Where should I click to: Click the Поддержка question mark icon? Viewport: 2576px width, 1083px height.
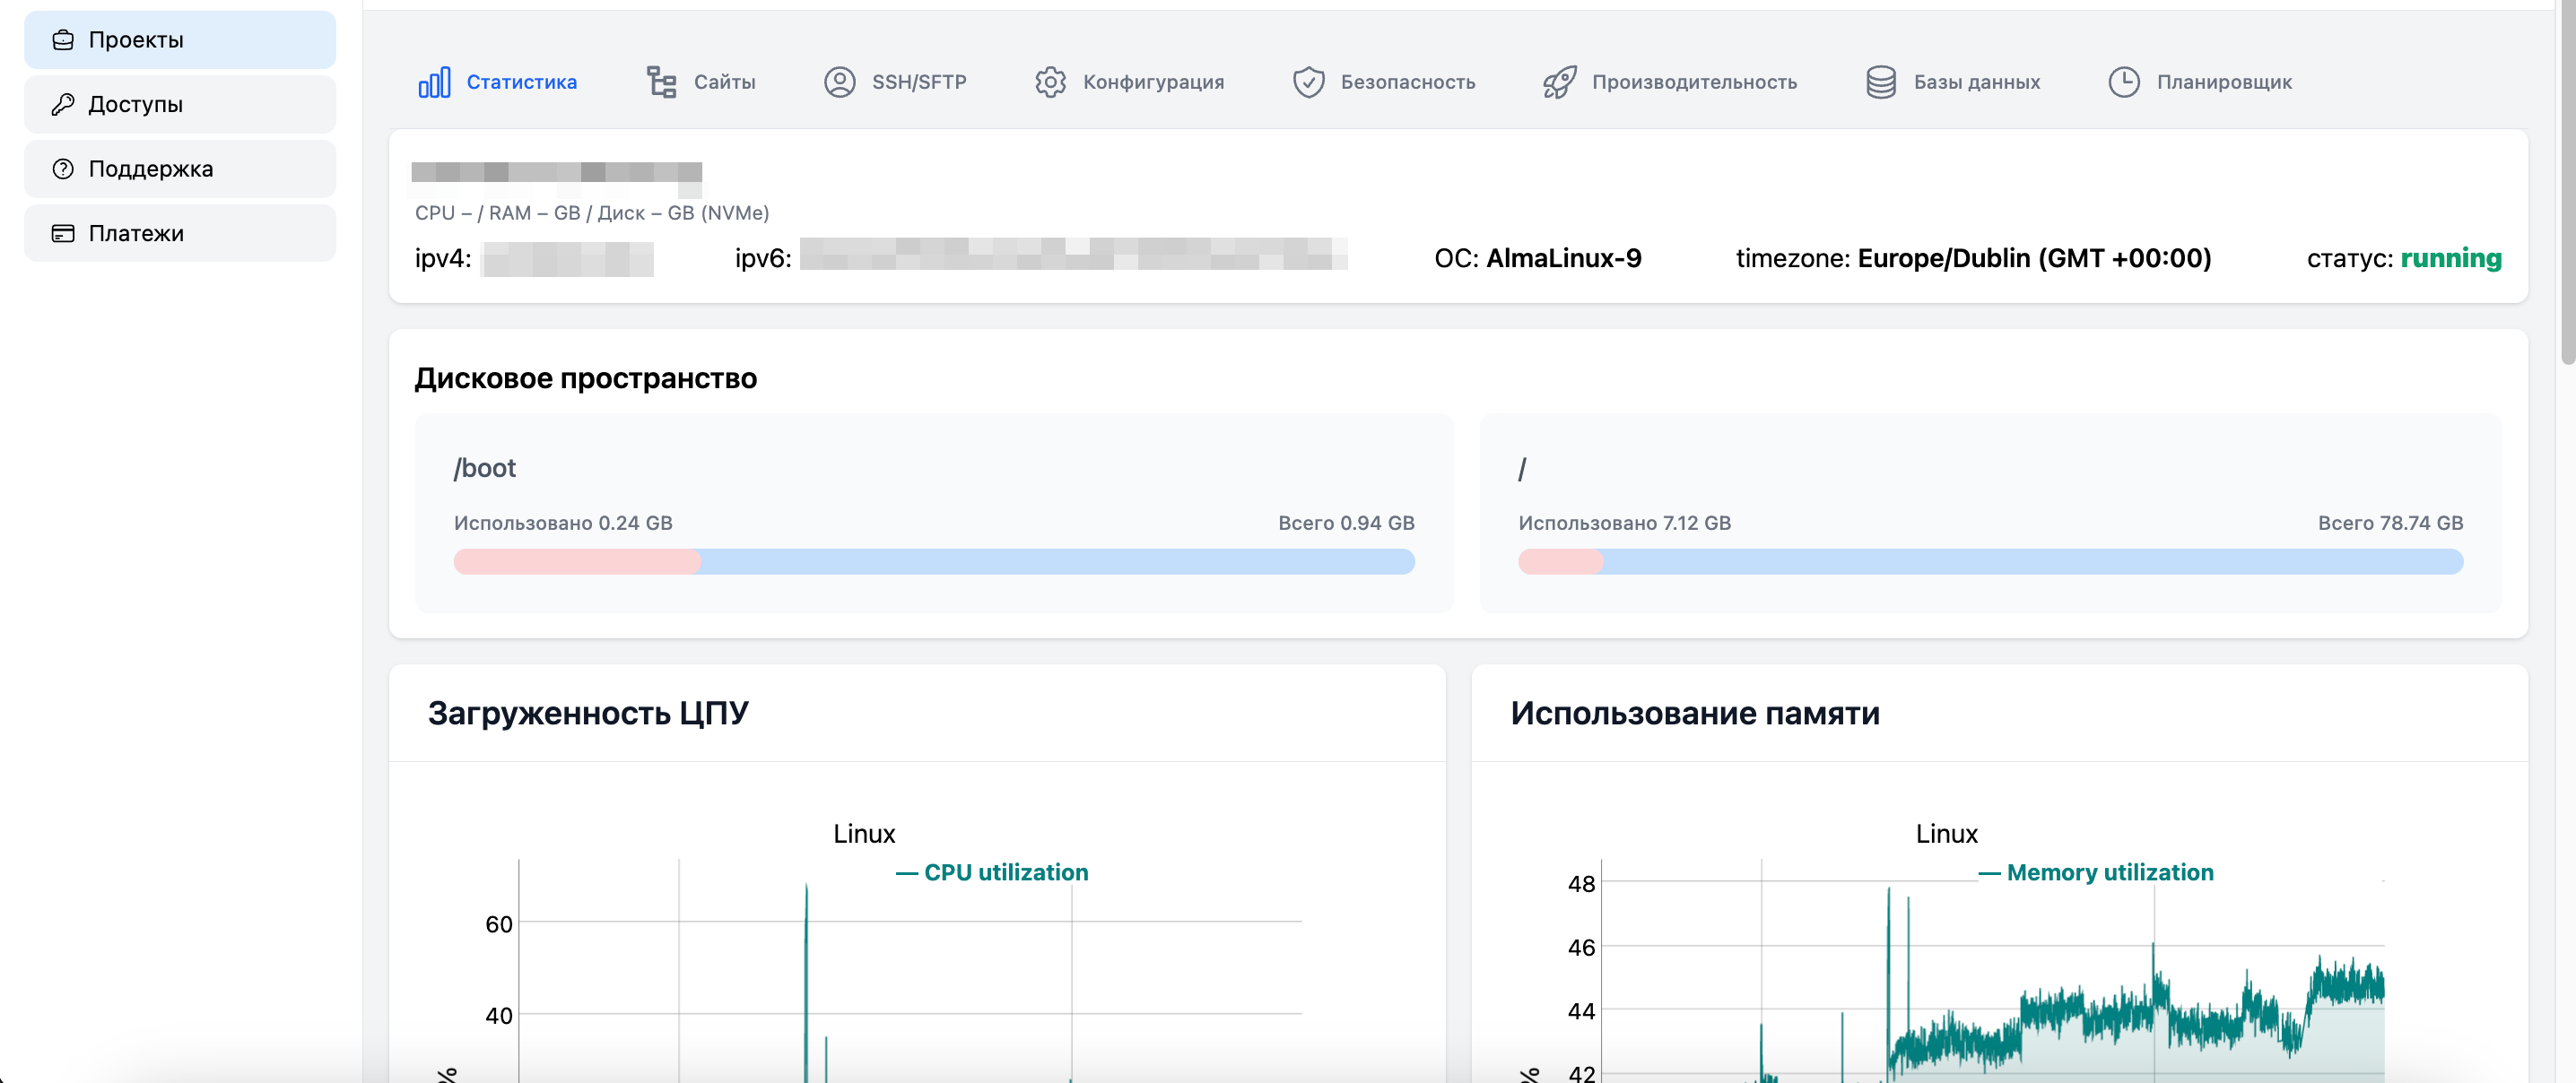coord(63,169)
